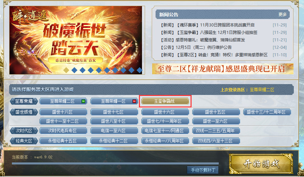Click the 至尊二区 祥龙献瑞 event banner
The width and height of the screenshot is (304, 177).
pos(222,69)
